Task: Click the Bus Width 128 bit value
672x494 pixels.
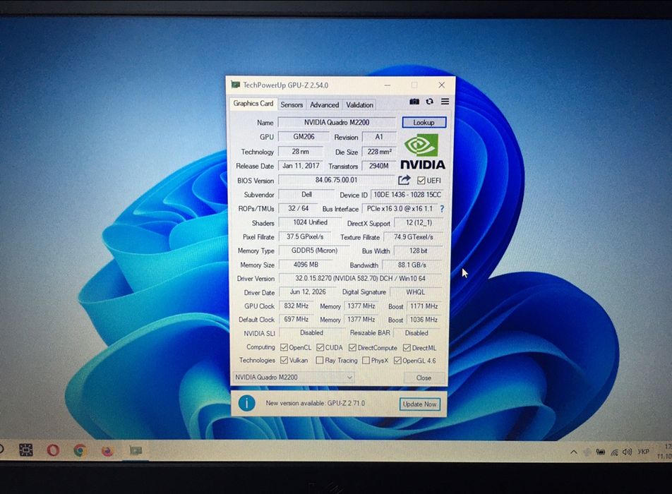Action: pyautogui.click(x=418, y=251)
